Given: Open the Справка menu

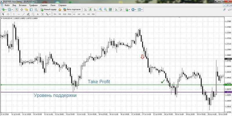Looking at the screenshot, I should [62, 5].
